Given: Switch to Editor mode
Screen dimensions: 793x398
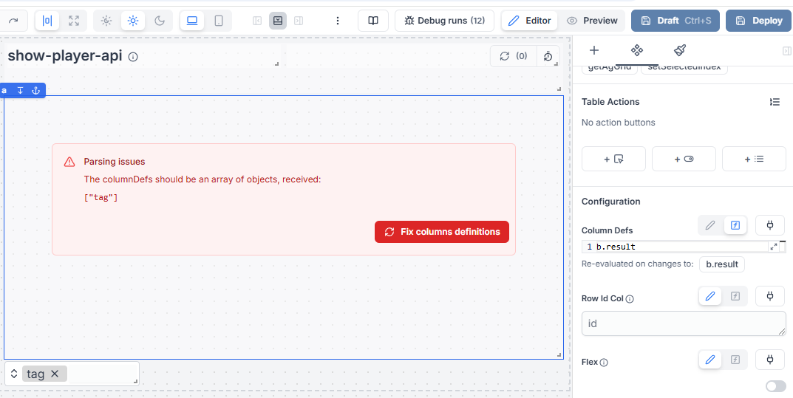Looking at the screenshot, I should 529,21.
